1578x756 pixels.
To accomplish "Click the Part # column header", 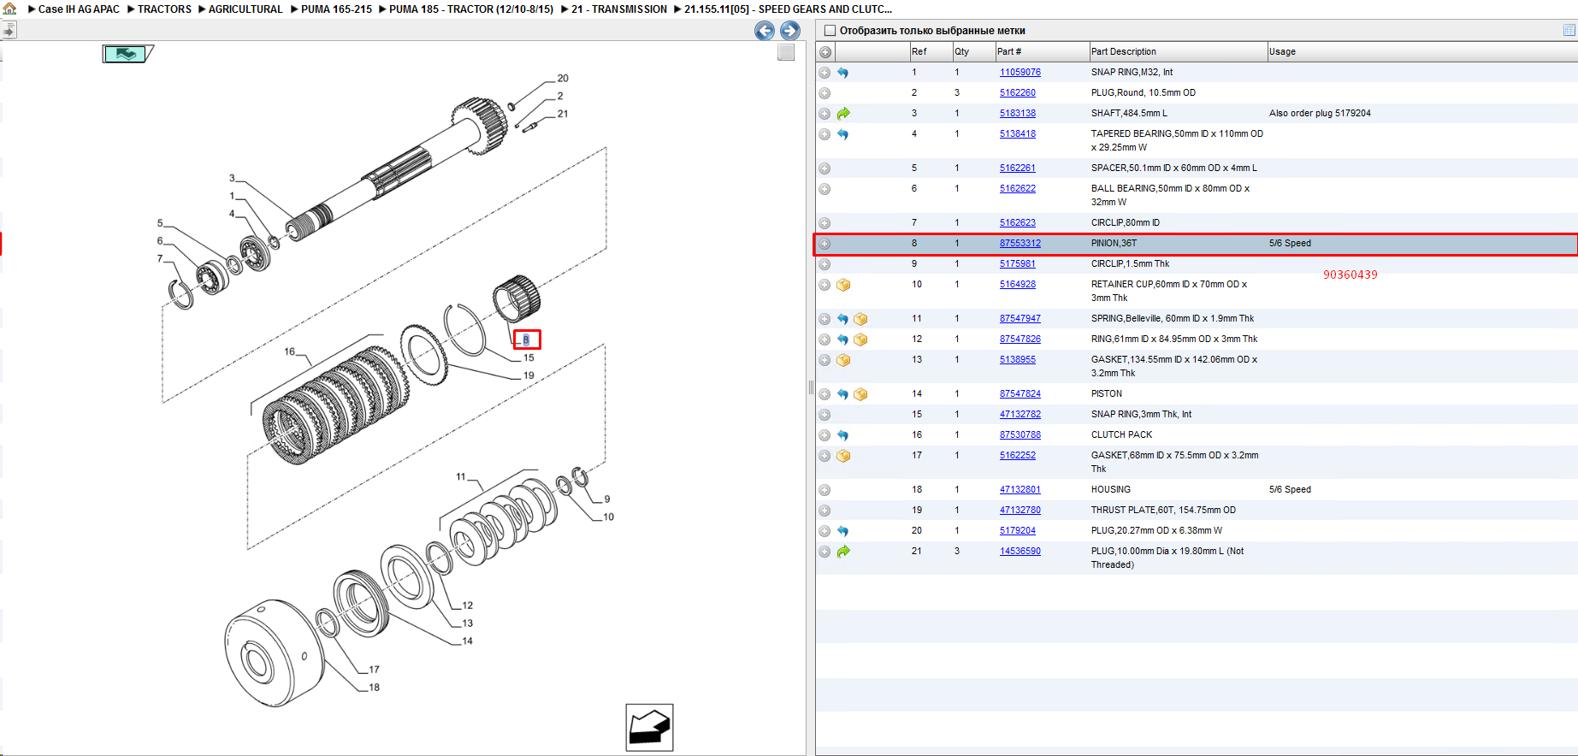I will point(1042,52).
